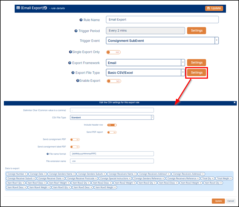
Task: Select the Item Row3 Desc tag text
Action: pos(167,183)
